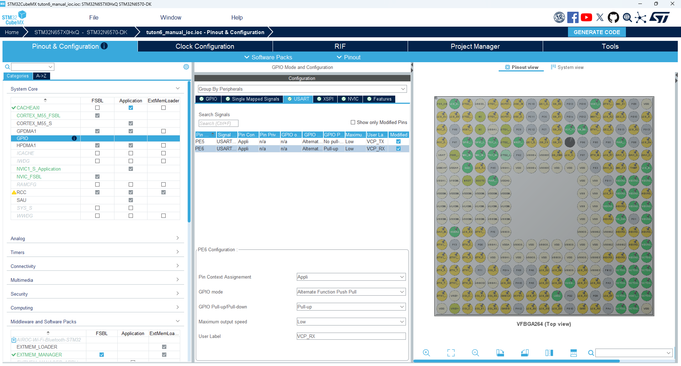Open the 10 years anniversary badge

click(559, 17)
